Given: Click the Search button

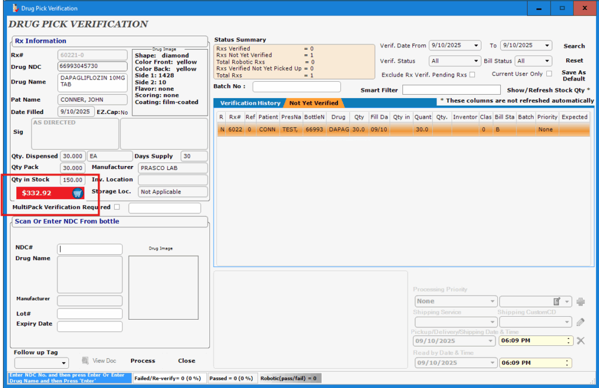Looking at the screenshot, I should (x=574, y=46).
